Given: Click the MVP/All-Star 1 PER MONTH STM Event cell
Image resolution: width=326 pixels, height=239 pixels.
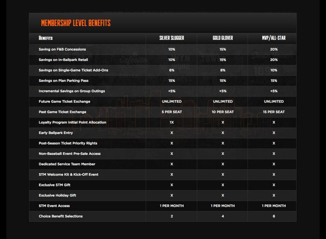Looking at the screenshot, I should (x=274, y=206).
